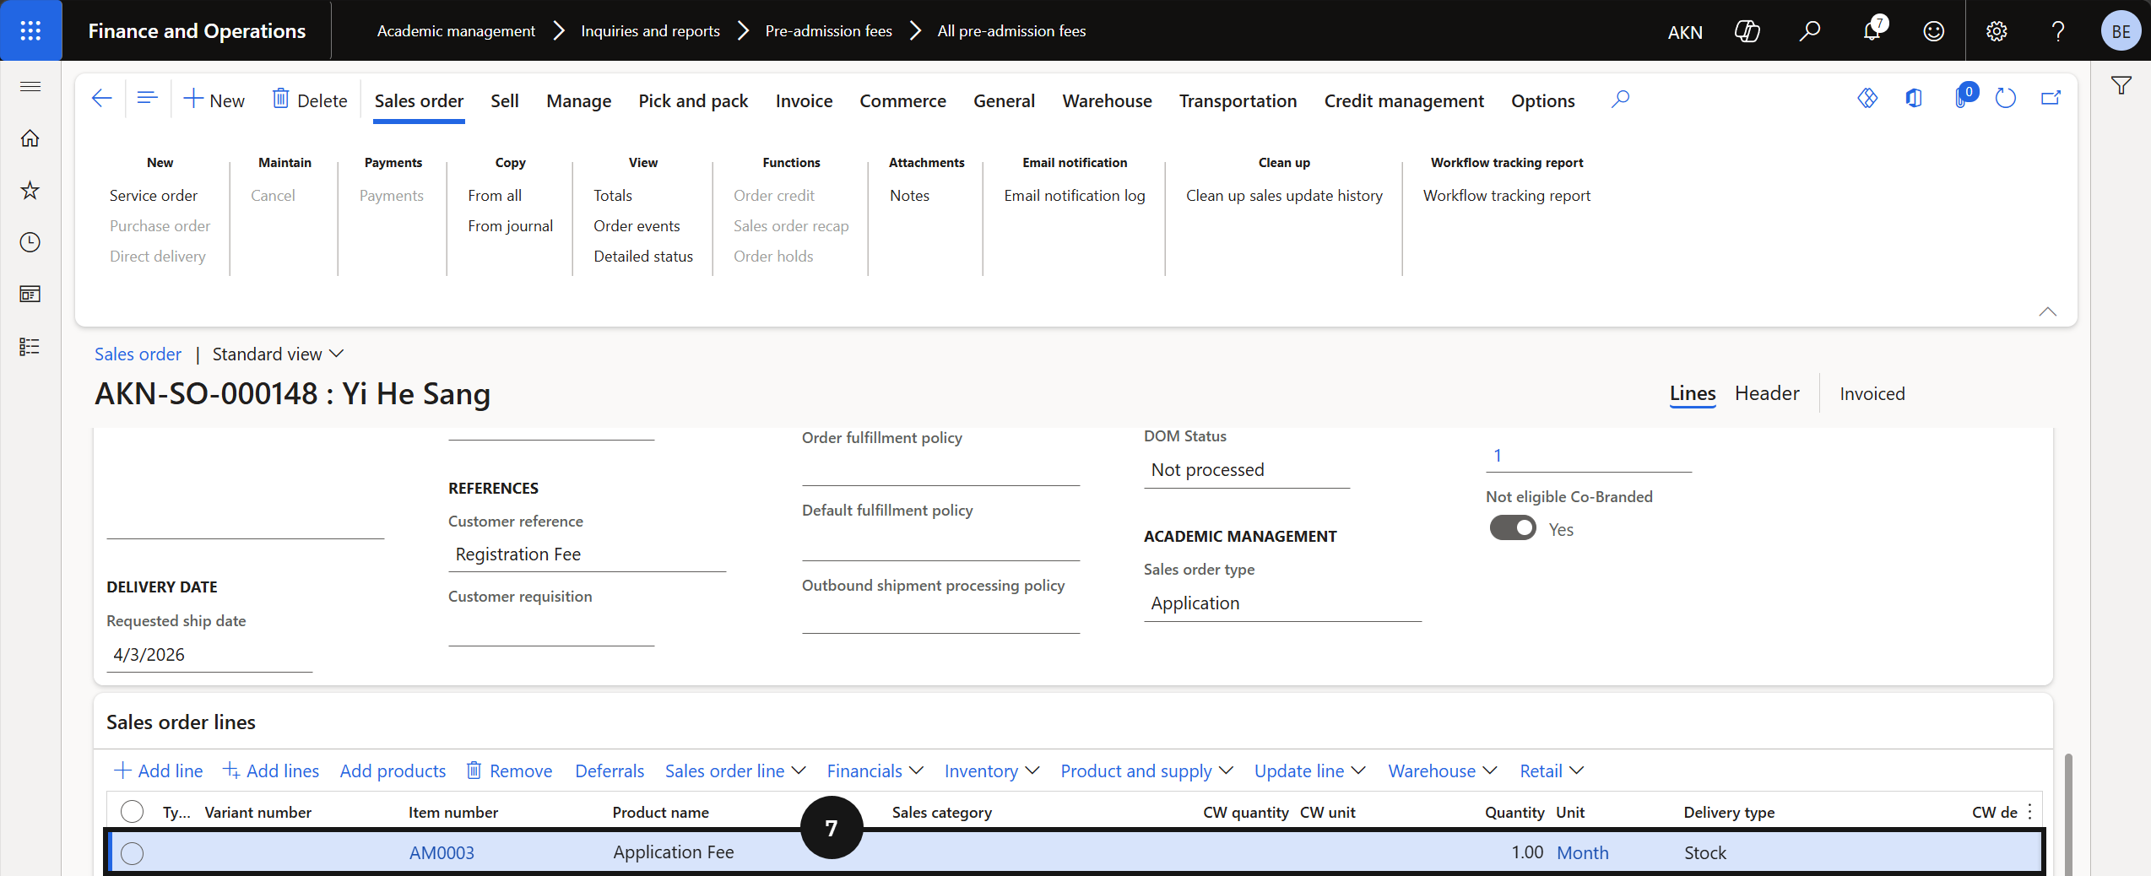2151x876 pixels.
Task: Click Add line button
Action: pyautogui.click(x=159, y=771)
